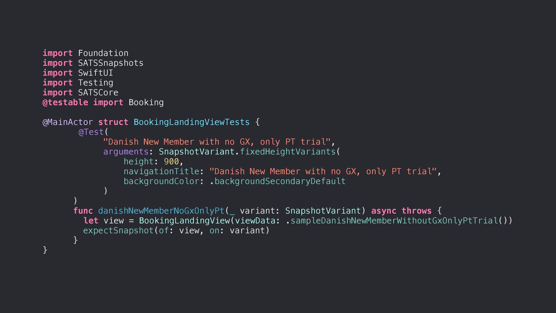
Task: Click the @Test macro attribute
Action: [x=91, y=132]
